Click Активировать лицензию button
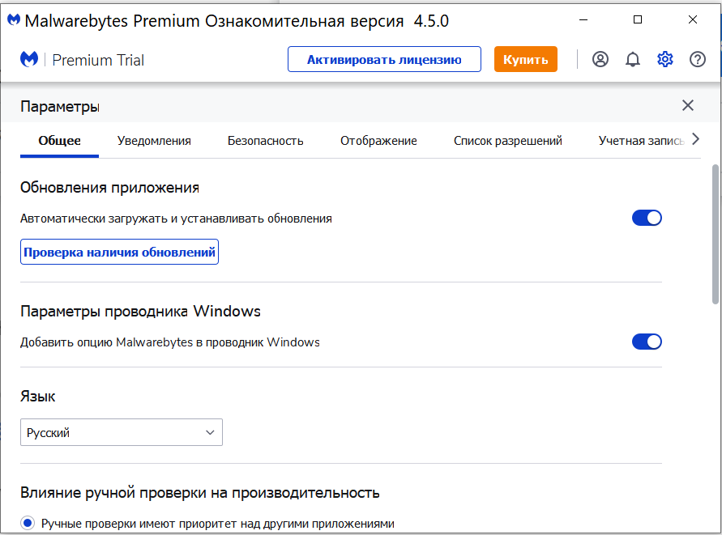 pos(384,59)
